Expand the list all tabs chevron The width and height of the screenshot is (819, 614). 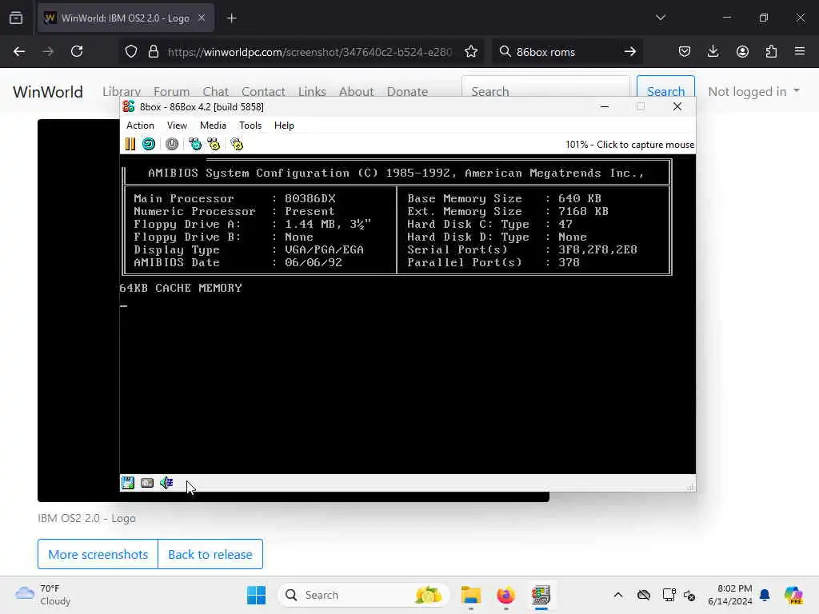661,18
